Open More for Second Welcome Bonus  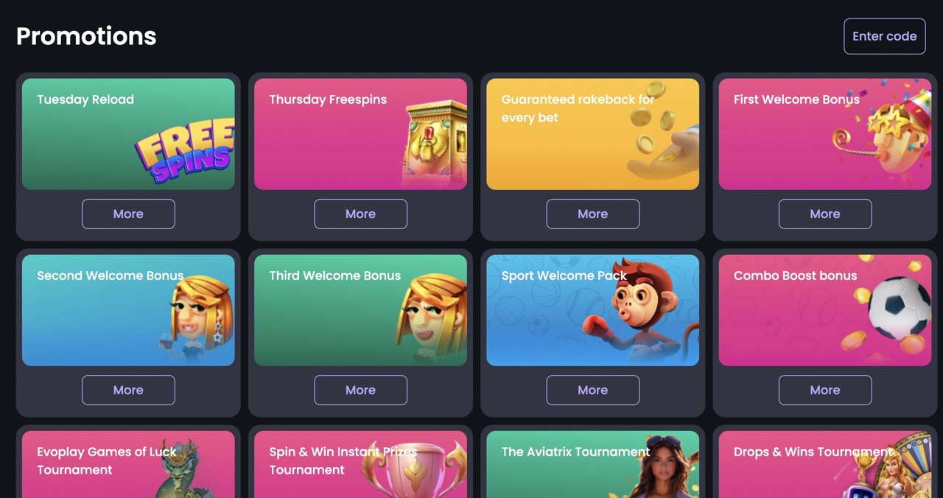coord(128,390)
